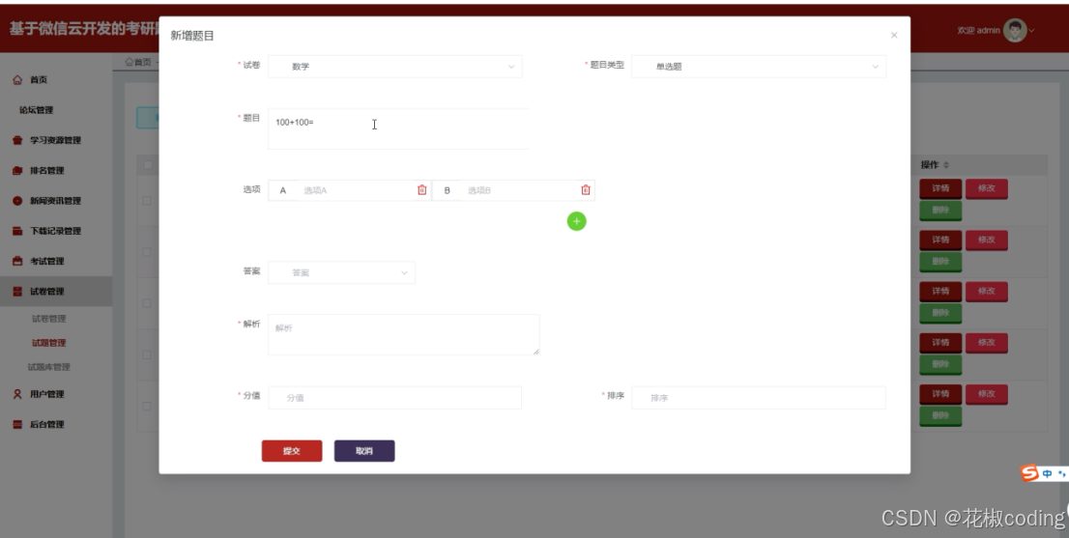1069x538 pixels.
Task: Open the 答案 dropdown
Action: 341,272
